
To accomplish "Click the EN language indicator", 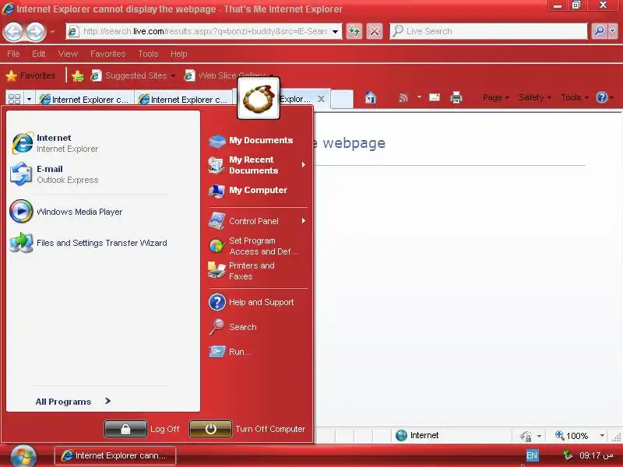I will pyautogui.click(x=532, y=455).
